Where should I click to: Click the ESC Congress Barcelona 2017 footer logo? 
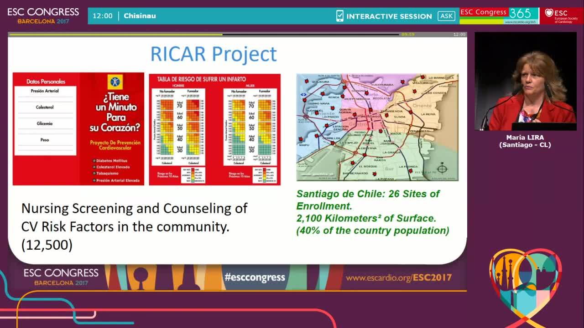point(61,277)
